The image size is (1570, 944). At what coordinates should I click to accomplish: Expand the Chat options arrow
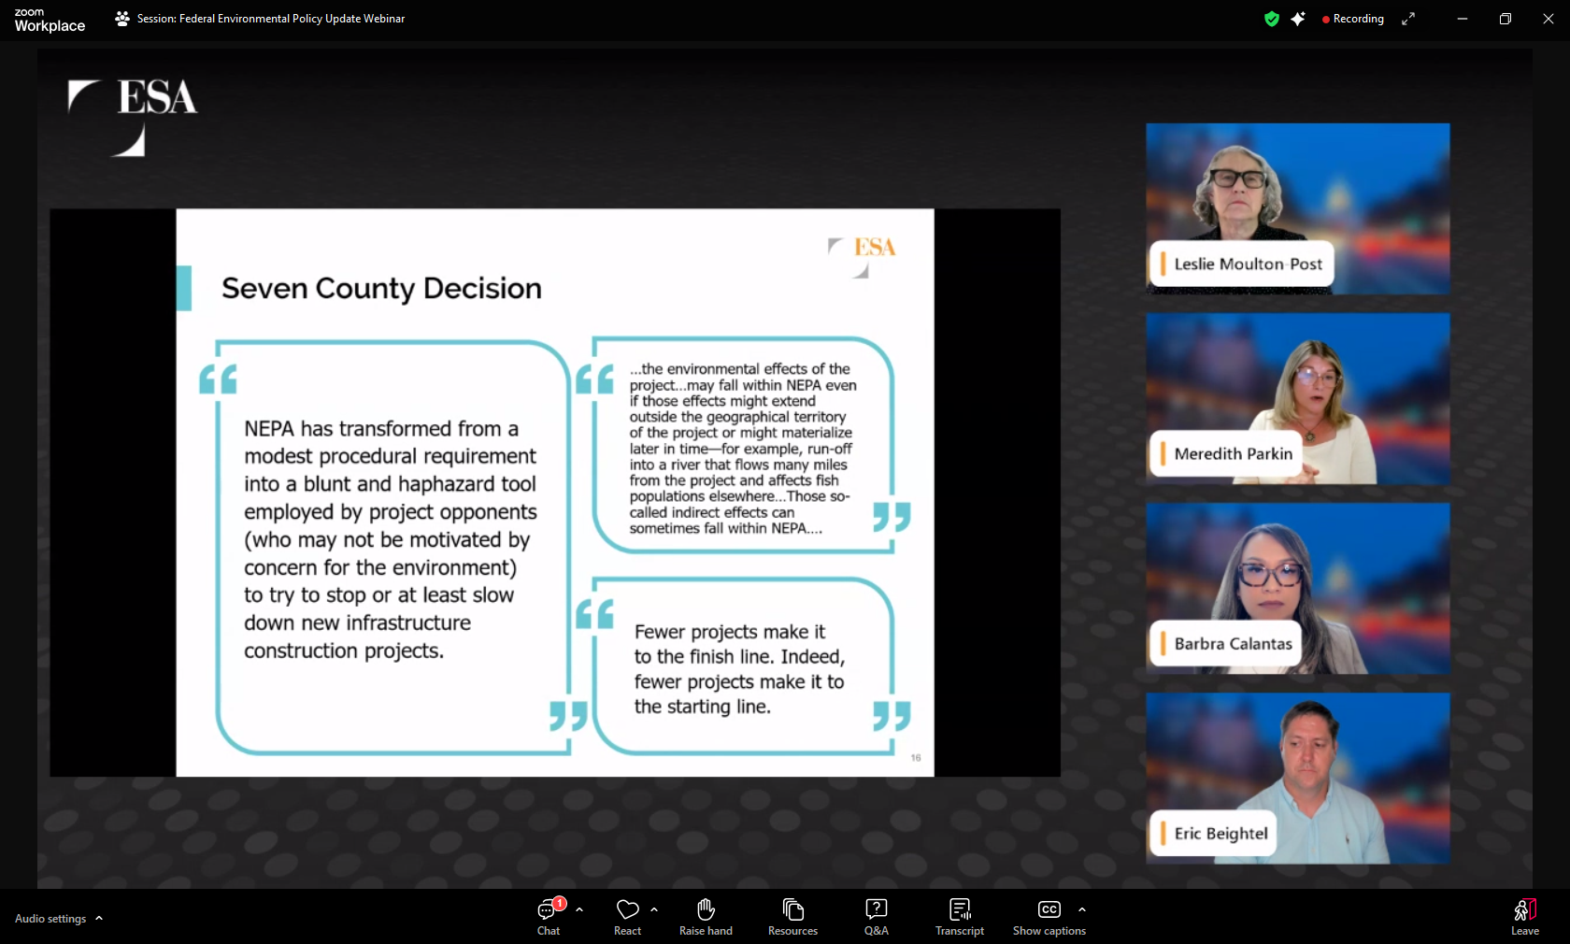click(x=579, y=909)
